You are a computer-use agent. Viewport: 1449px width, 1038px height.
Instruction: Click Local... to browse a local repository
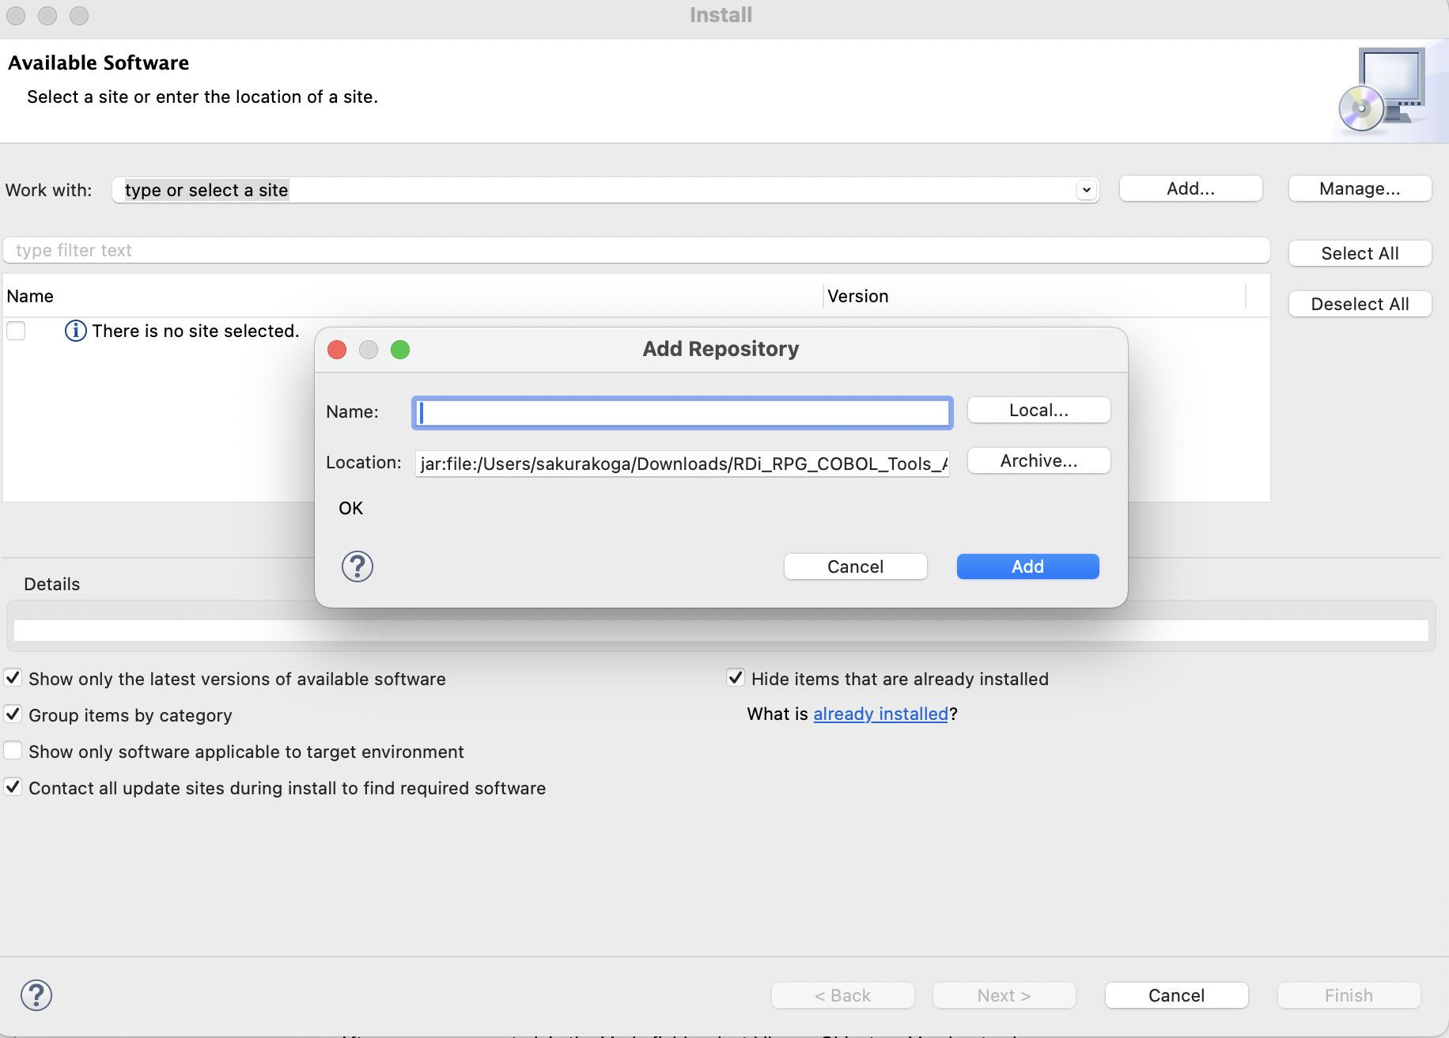(x=1039, y=410)
